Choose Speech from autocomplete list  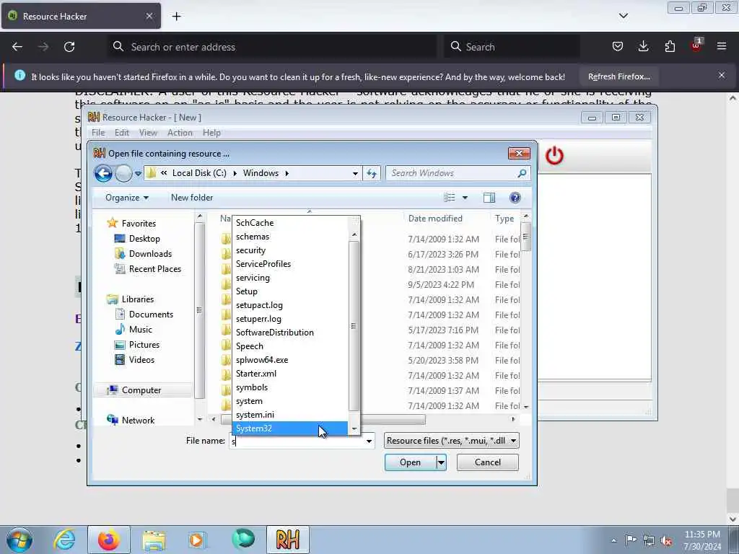tap(290, 346)
